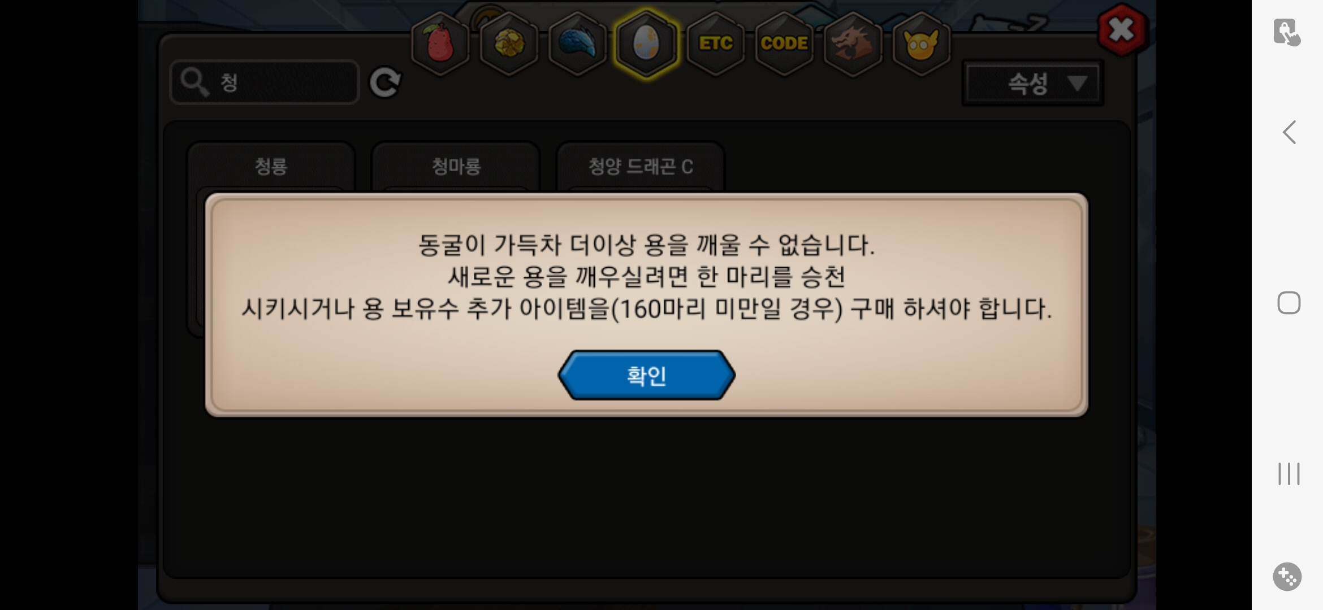Tap the Android back arrow

(1289, 133)
